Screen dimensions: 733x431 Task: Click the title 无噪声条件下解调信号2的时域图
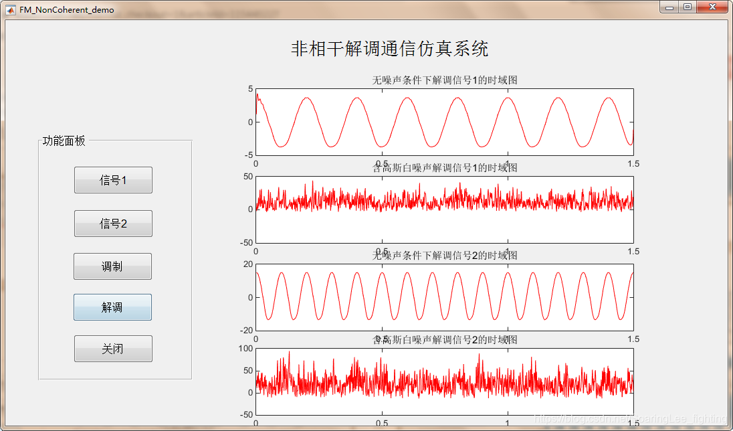445,255
